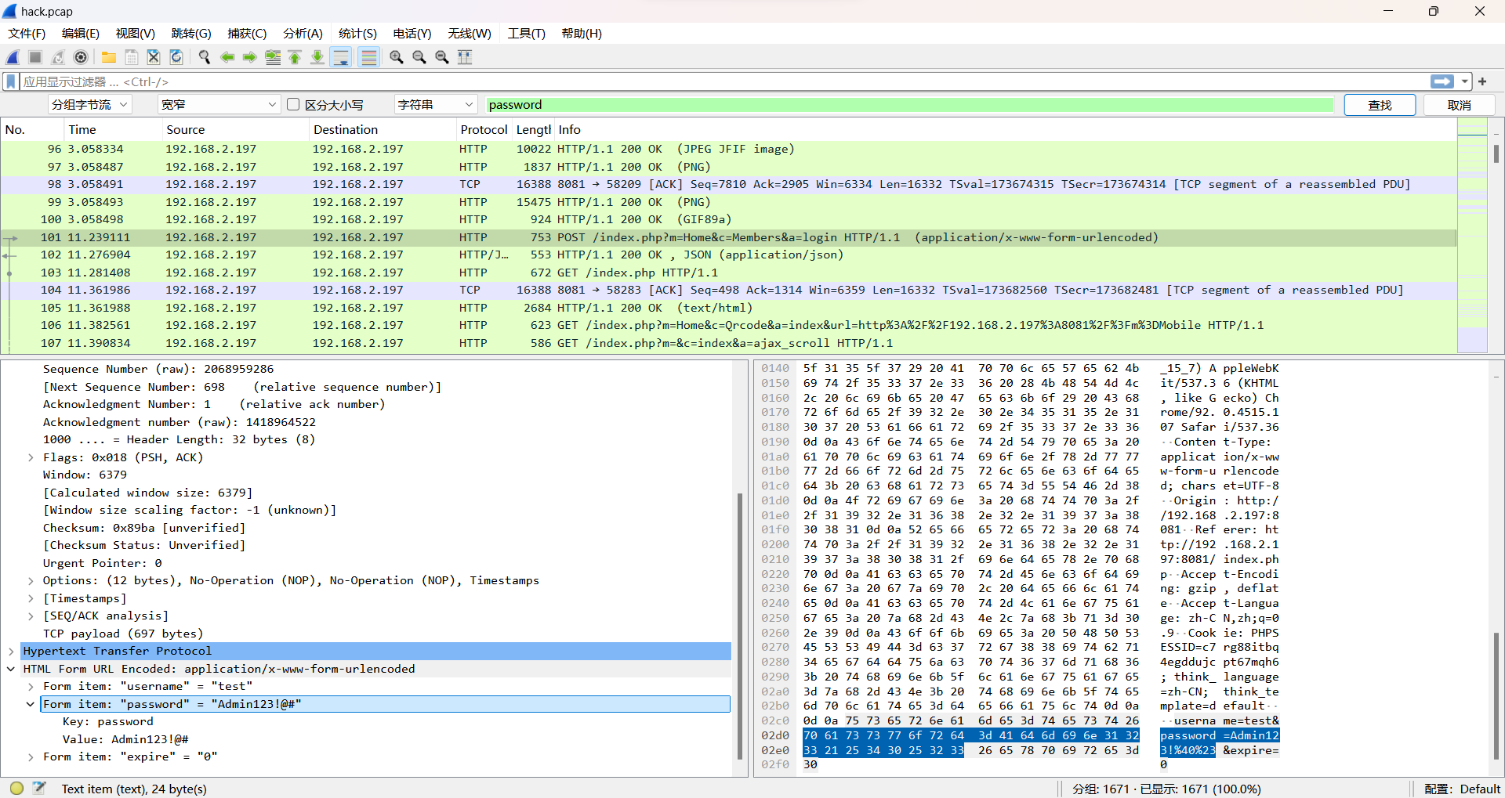Go back in packet history

(x=227, y=57)
